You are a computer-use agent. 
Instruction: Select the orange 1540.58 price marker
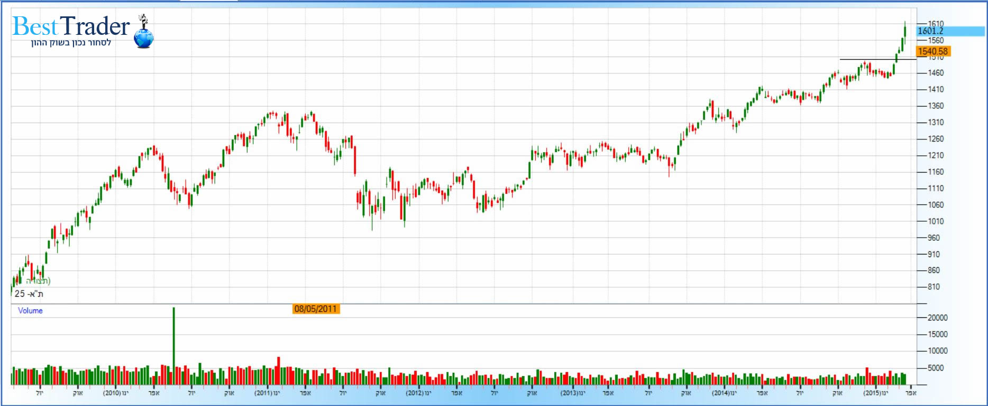point(933,51)
